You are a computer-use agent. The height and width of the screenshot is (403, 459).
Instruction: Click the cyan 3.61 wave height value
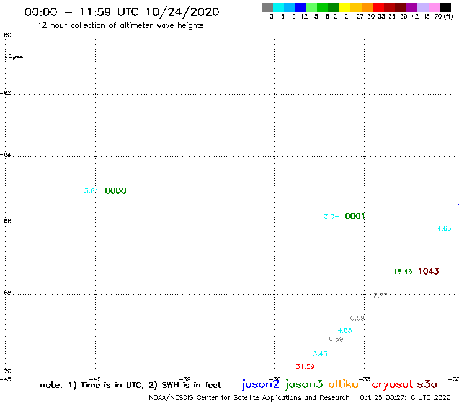point(91,191)
